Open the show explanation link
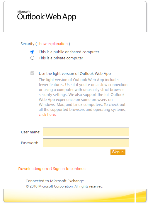 (x=52, y=44)
